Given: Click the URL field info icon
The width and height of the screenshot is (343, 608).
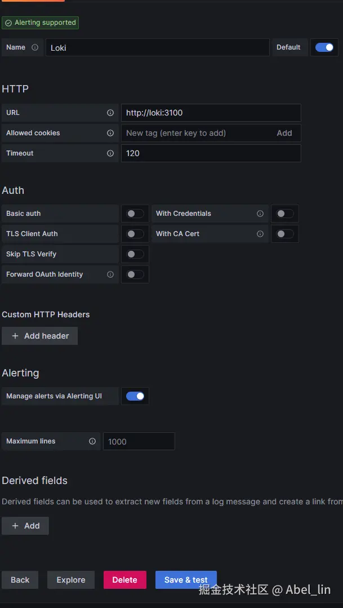Looking at the screenshot, I should coord(110,113).
